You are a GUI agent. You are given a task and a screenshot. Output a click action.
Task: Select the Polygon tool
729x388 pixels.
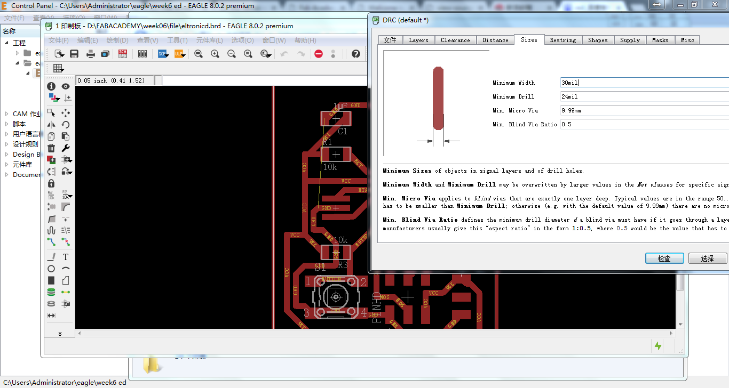click(x=66, y=280)
